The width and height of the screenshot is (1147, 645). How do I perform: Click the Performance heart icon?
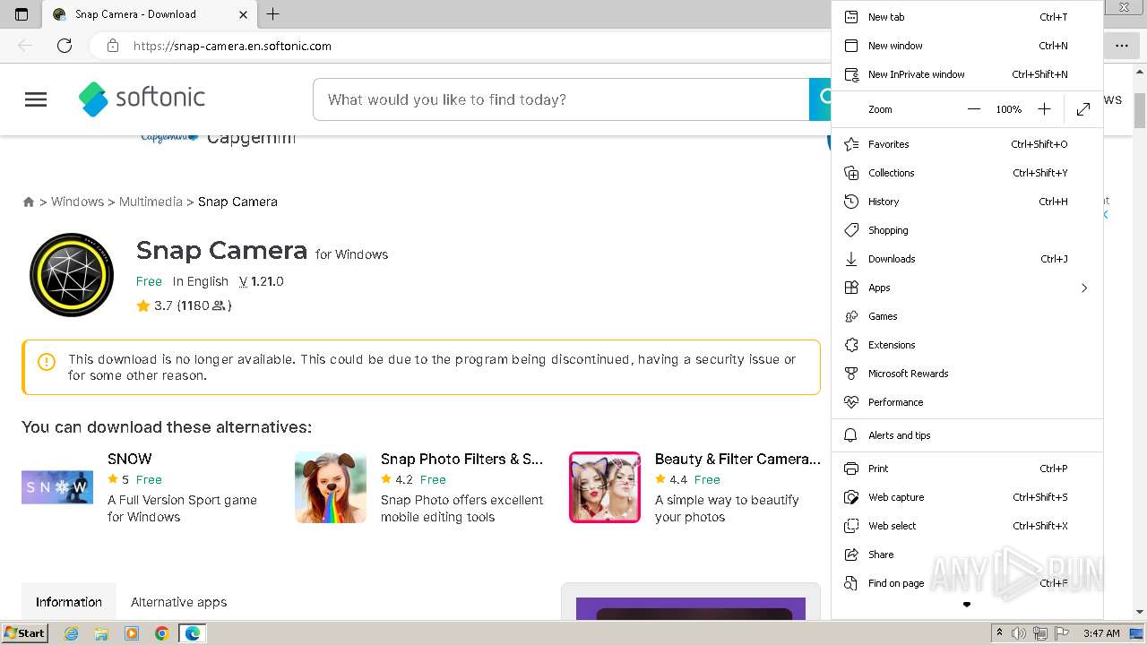(x=851, y=402)
